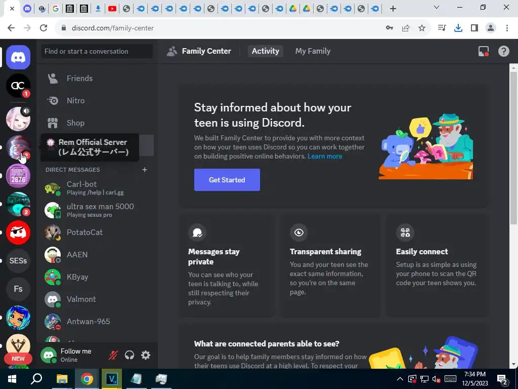Viewport: 518px width, 389px height.
Task: Open DM with AAEN
Action: 97,254
